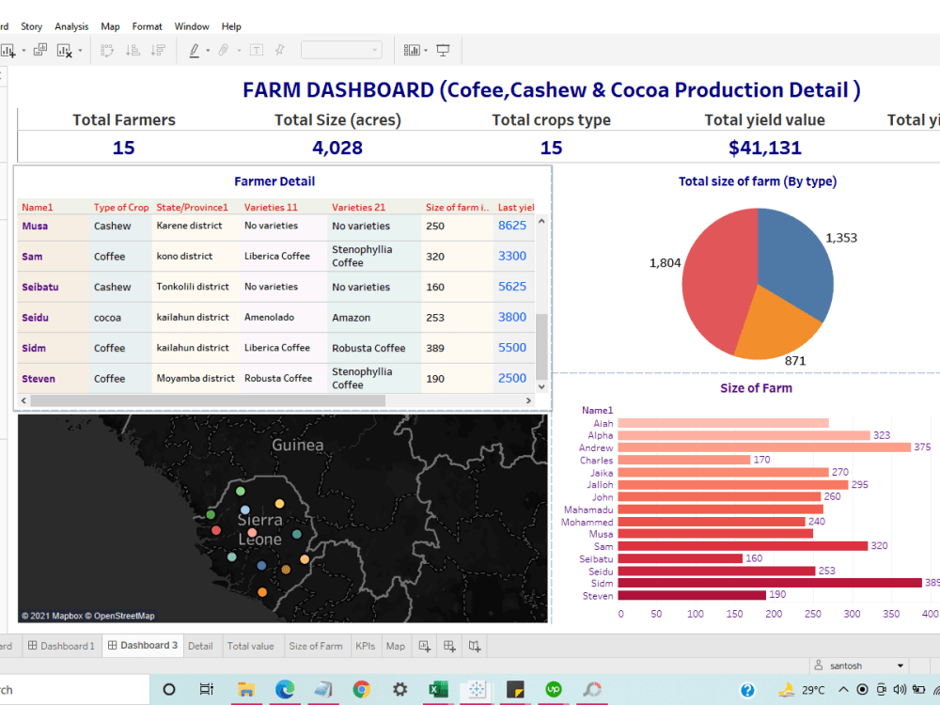Launch Excel from the Windows taskbar

click(438, 688)
